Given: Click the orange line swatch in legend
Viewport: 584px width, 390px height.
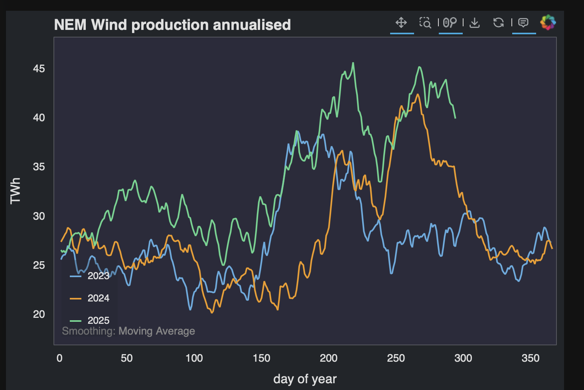Looking at the screenshot, I should pyautogui.click(x=76, y=298).
